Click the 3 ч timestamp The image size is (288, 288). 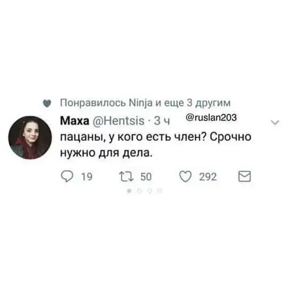point(162,121)
